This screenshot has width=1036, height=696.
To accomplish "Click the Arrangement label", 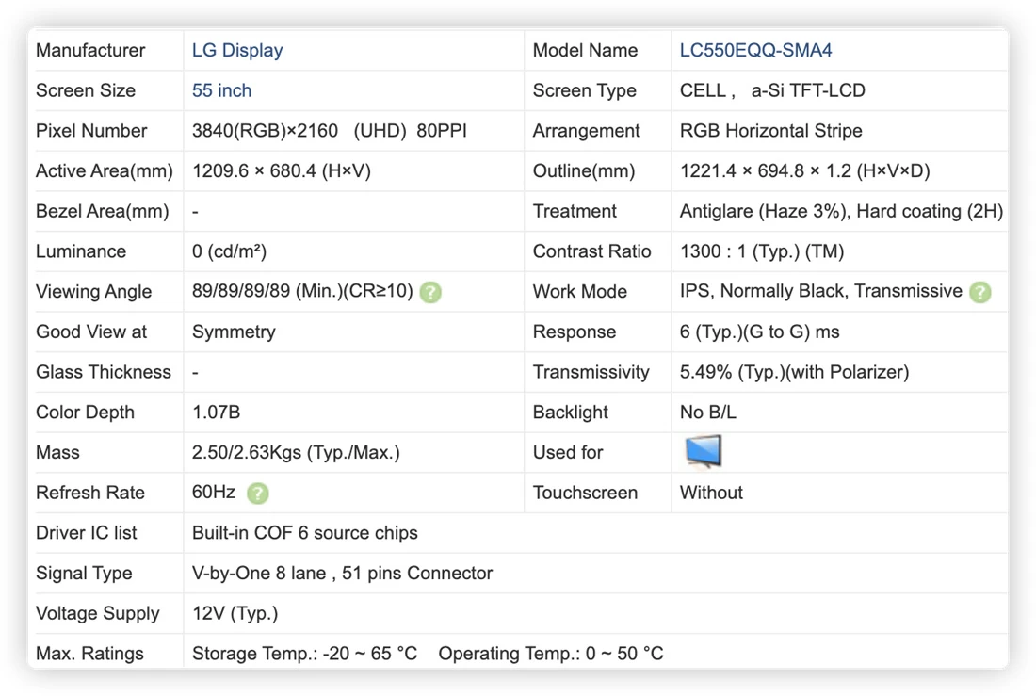I will tap(586, 131).
